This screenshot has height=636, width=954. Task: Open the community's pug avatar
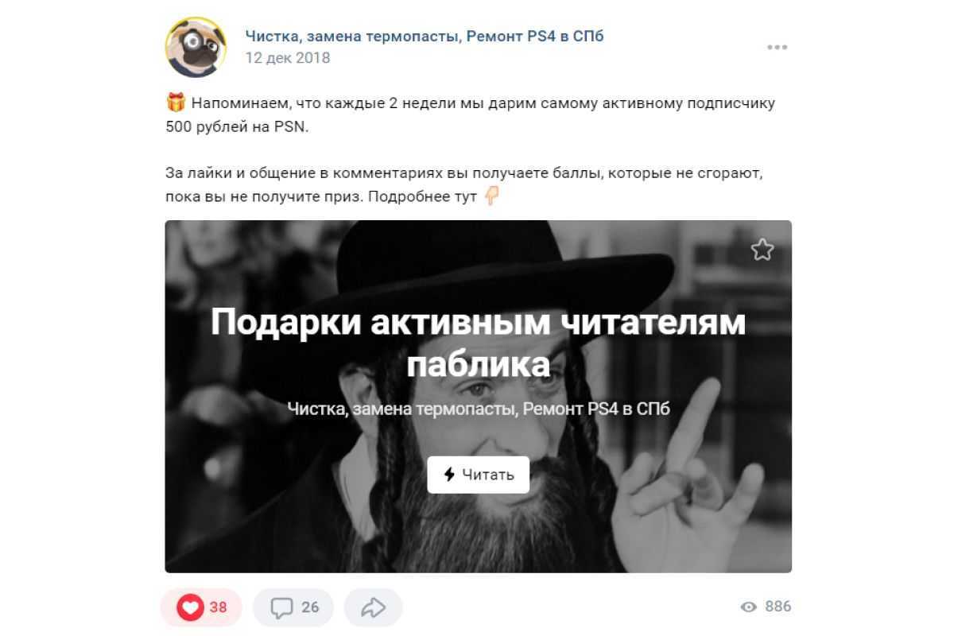(196, 47)
